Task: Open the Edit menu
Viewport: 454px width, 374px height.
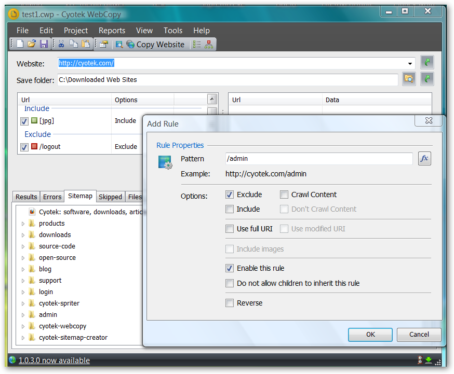Action: [x=46, y=31]
